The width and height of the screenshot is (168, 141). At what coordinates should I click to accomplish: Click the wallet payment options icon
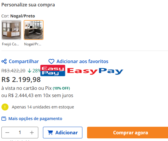[4, 119]
